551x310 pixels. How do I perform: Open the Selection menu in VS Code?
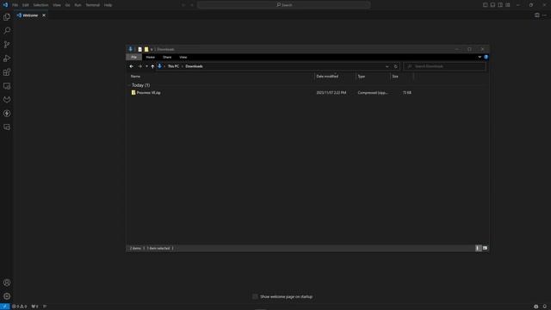pos(40,5)
